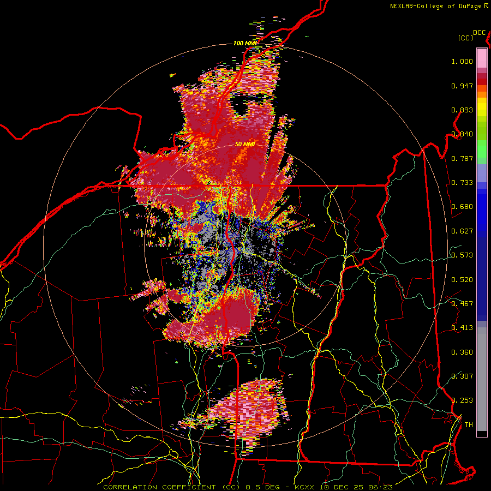Click the 50 NMI range ring label
Viewport: 491px width, 491px height.
[245, 145]
